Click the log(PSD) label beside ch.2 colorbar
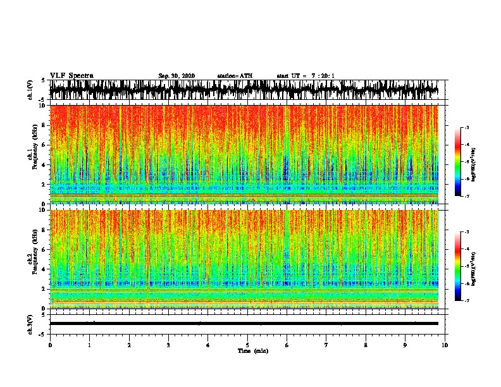This screenshot has height=387, width=501. [474, 269]
